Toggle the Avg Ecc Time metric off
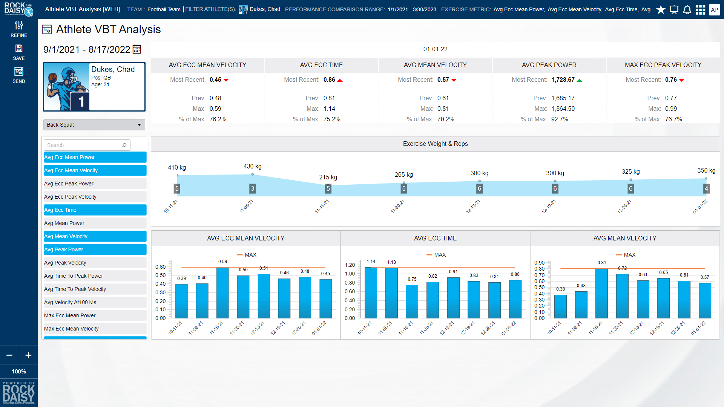The width and height of the screenshot is (724, 407). tap(95, 210)
